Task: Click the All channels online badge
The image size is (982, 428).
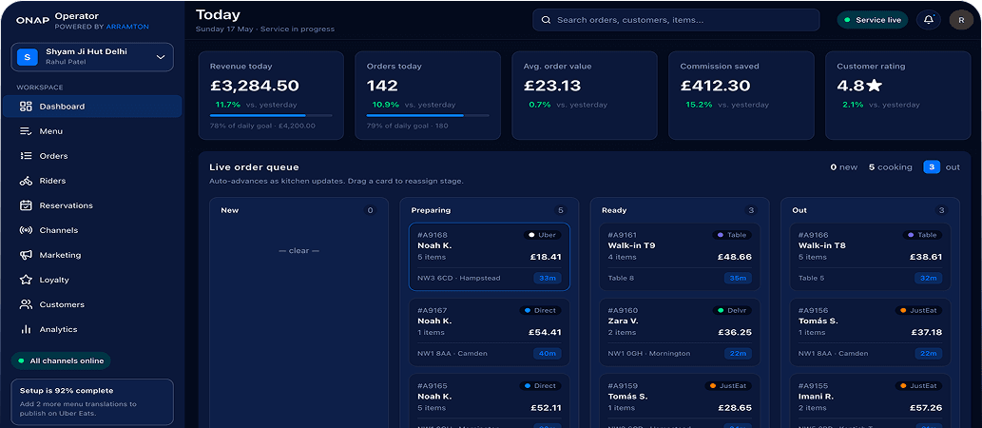Action: coord(61,361)
